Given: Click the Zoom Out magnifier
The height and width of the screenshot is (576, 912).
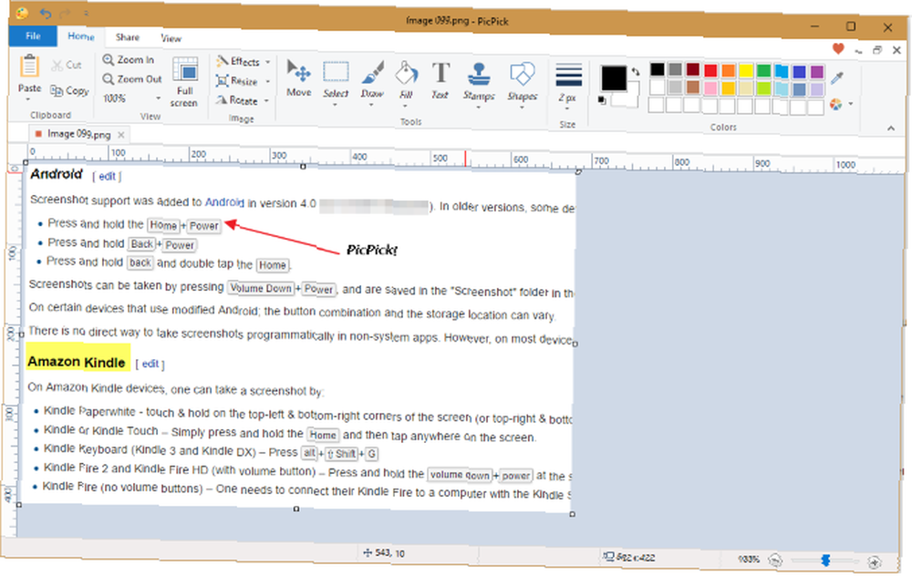Looking at the screenshot, I should click(109, 78).
